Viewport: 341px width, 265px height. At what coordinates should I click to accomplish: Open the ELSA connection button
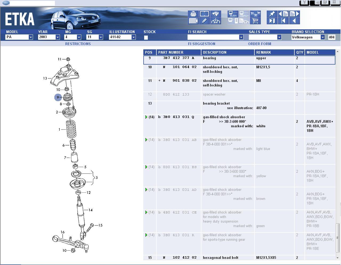[x=233, y=14]
